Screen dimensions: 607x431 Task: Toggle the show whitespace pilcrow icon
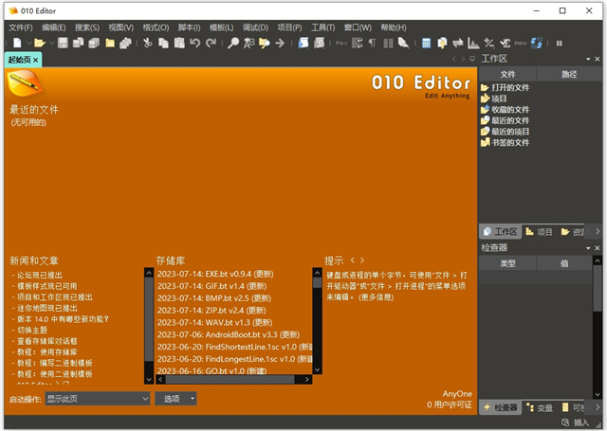coord(373,43)
